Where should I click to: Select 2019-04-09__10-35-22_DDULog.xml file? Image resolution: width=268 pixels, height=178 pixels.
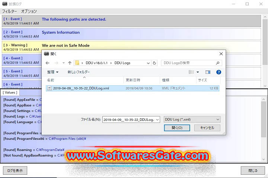click(133, 88)
